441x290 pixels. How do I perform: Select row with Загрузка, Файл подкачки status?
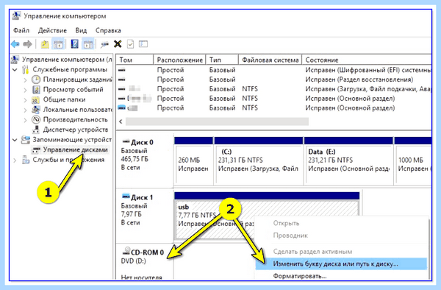click(x=273, y=89)
